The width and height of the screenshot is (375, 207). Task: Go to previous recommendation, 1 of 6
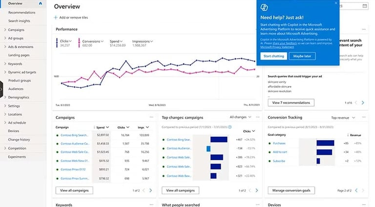tap(356, 103)
